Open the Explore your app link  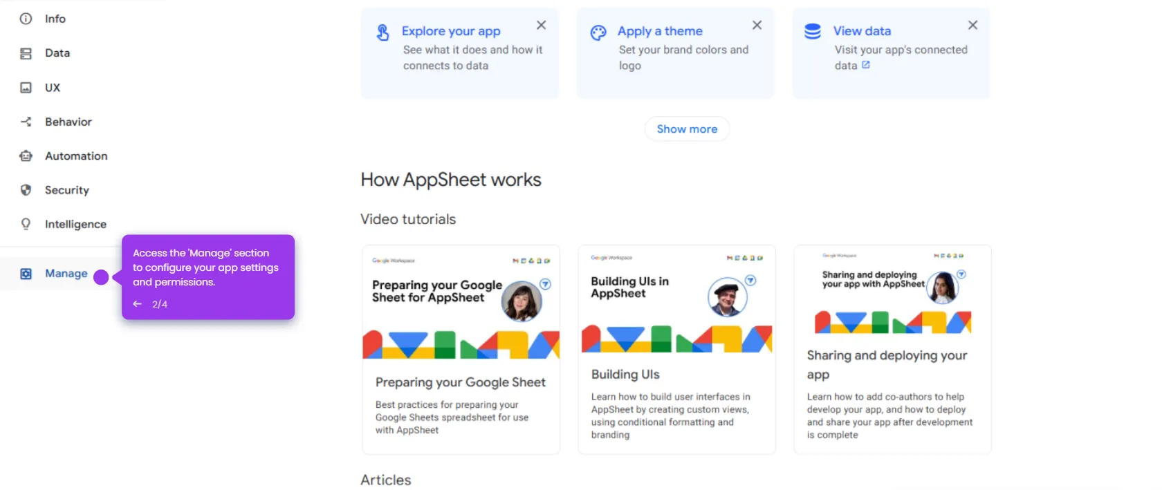point(451,31)
